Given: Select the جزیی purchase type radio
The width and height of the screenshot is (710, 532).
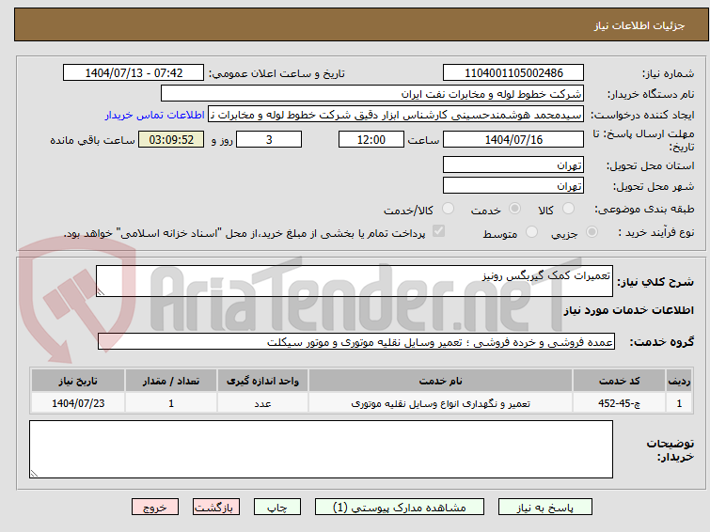Looking at the screenshot, I should pyautogui.click(x=592, y=232).
